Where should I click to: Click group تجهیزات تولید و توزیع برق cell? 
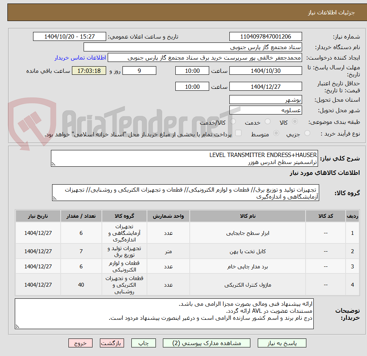point(124,251)
